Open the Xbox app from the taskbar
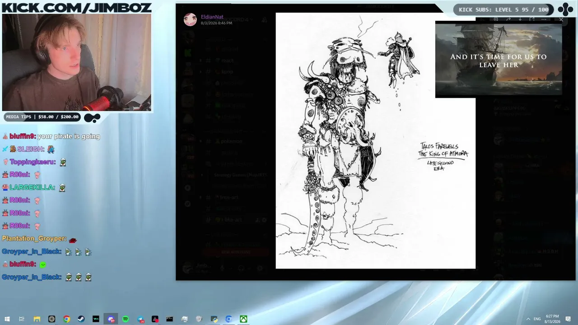The width and height of the screenshot is (578, 325). pos(243,319)
